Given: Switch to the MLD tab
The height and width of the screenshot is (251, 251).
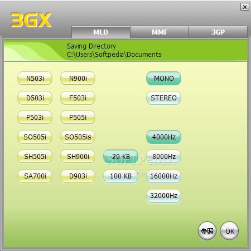Looking at the screenshot, I should pyautogui.click(x=101, y=32).
